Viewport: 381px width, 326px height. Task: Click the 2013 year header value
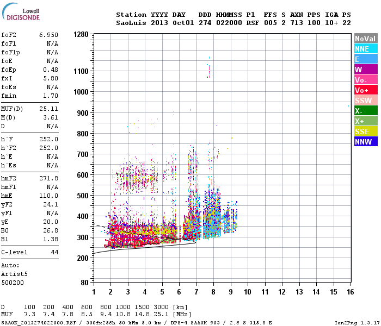[159, 23]
